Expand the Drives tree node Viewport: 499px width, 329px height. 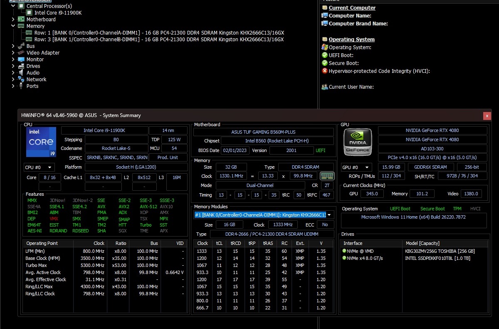click(x=13, y=66)
